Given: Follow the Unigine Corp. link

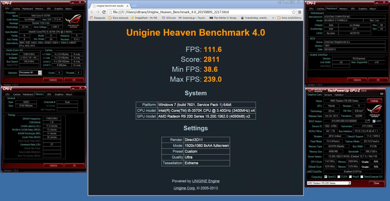Looking at the screenshot, I should click(x=185, y=188).
